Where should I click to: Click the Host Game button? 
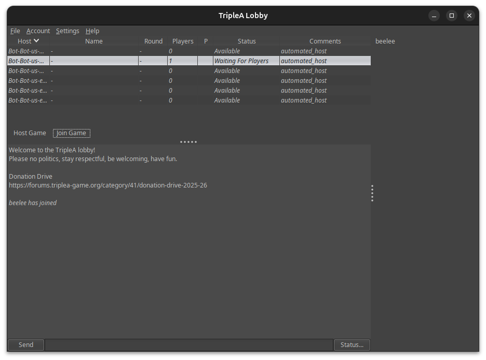coord(30,133)
